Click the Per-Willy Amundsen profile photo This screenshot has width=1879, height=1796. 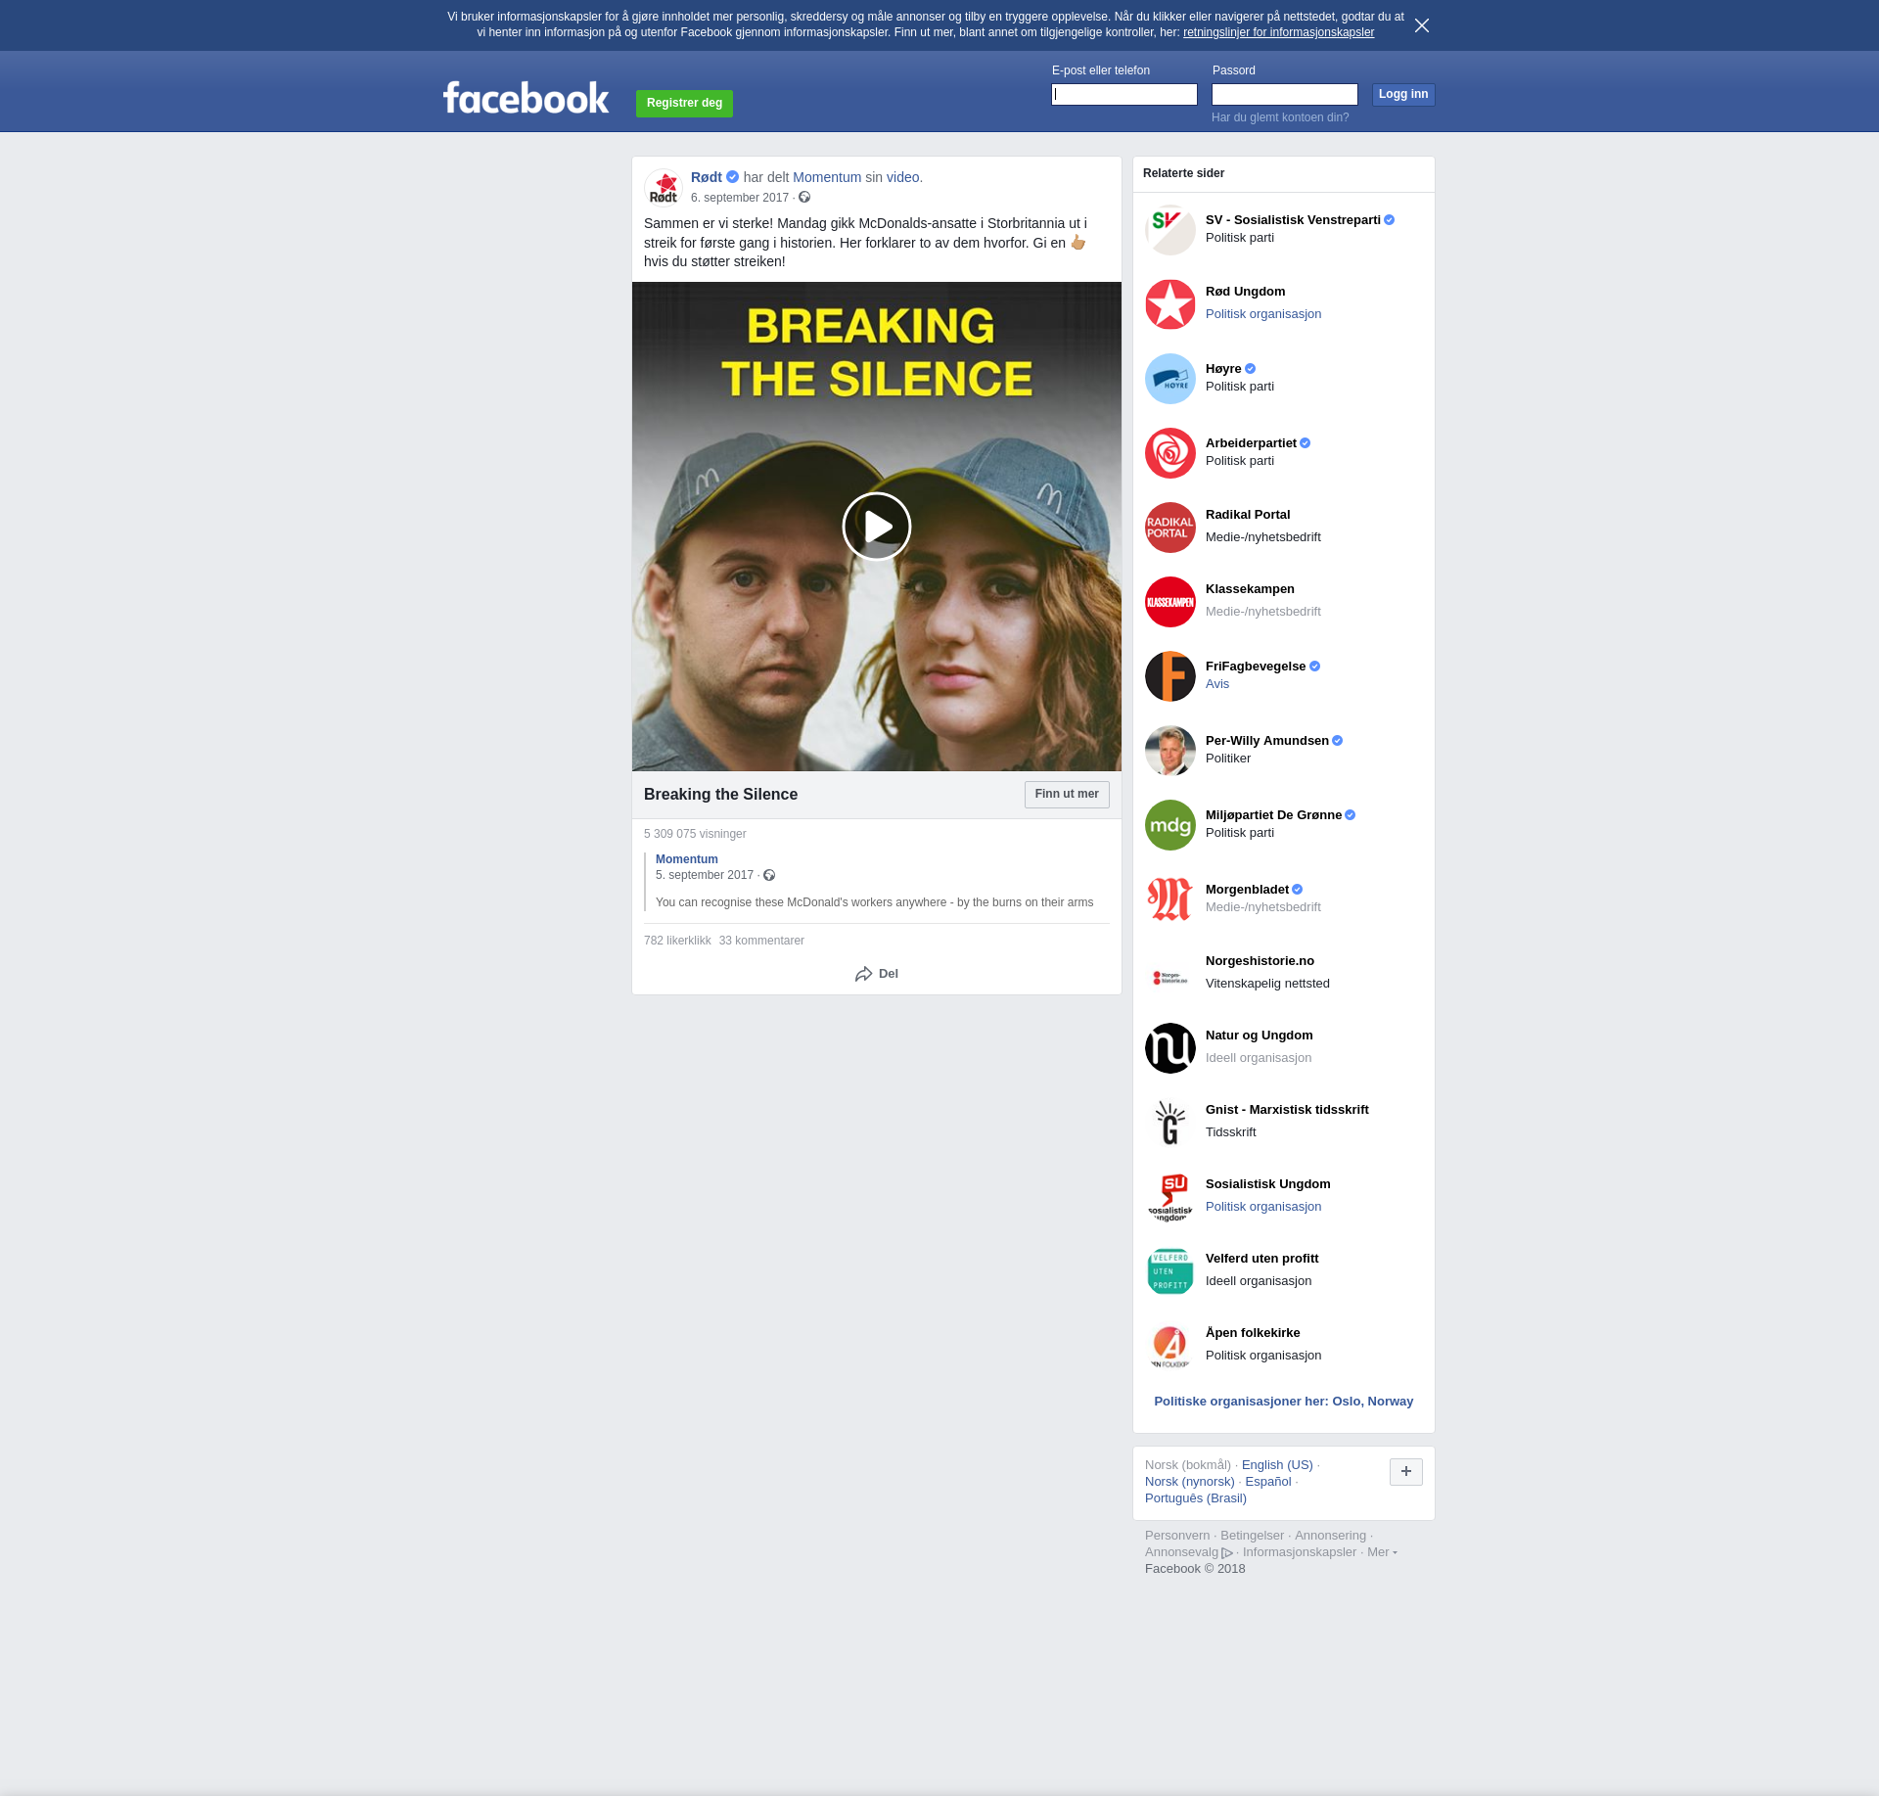1170,751
